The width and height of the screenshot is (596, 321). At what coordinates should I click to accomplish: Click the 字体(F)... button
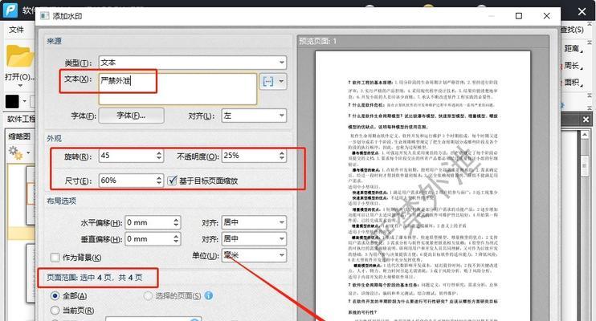pos(131,116)
